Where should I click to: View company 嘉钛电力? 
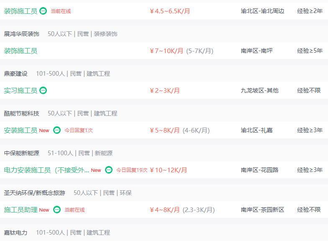click(x=16, y=233)
